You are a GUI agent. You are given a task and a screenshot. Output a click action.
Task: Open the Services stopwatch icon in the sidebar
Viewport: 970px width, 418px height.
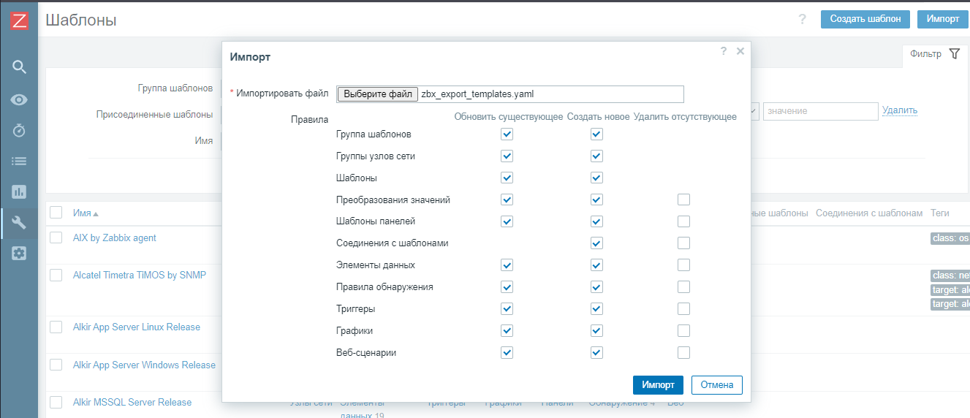[19, 130]
